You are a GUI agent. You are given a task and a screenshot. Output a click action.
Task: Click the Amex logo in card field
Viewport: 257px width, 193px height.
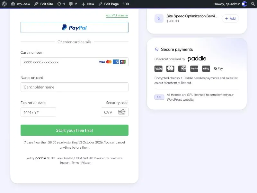(x=116, y=62)
